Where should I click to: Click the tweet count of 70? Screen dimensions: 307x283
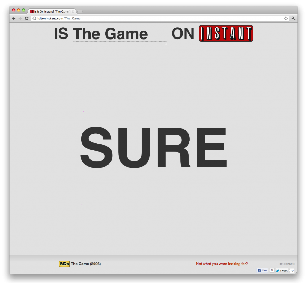[x=292, y=270]
